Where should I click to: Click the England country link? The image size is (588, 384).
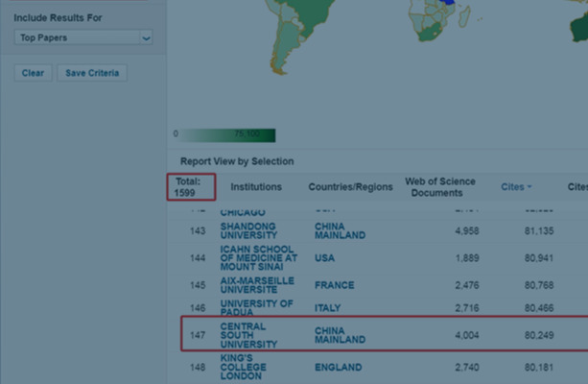pos(338,367)
